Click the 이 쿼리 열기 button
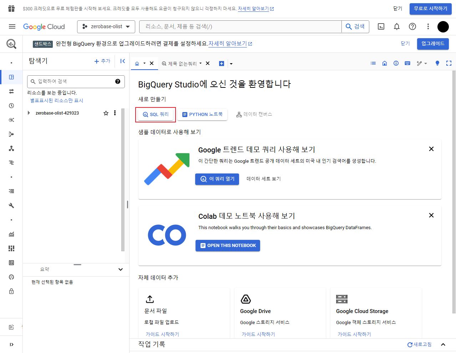456x353 pixels. (x=217, y=179)
